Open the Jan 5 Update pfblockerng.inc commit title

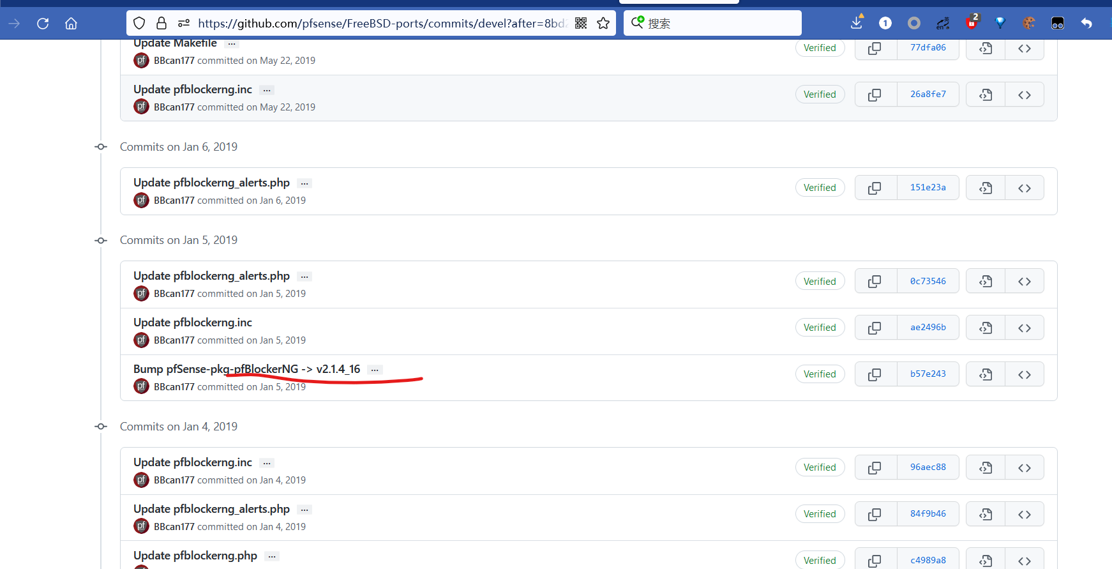193,322
